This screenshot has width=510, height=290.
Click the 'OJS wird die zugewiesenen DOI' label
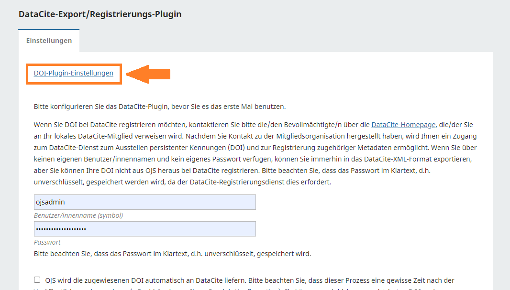[250, 280]
